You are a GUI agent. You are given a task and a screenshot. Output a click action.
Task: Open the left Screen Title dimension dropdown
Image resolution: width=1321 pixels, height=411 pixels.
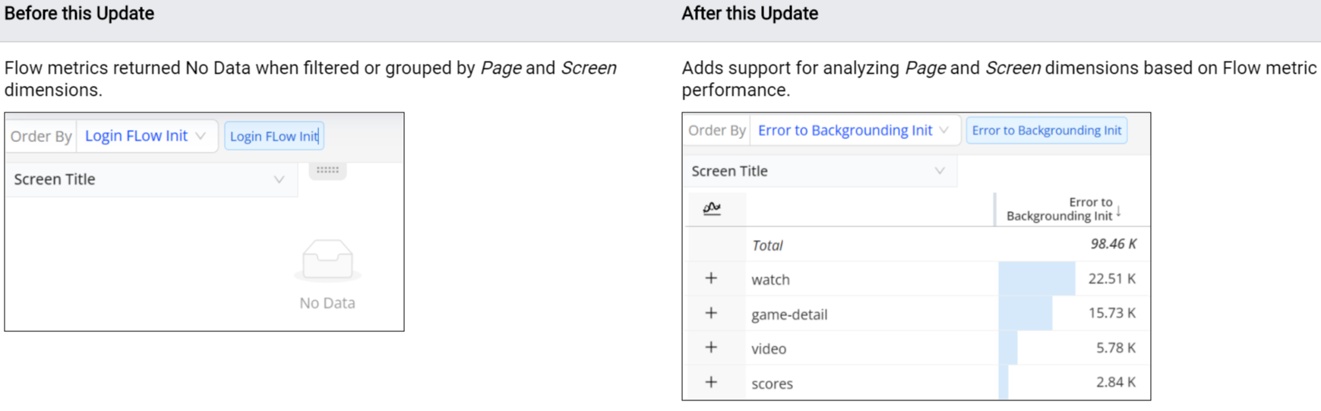point(150,179)
